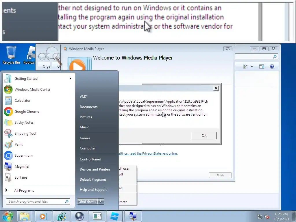Image resolution: width=296 pixels, height=222 pixels.
Task: Switch to the blue Roblox Studio taskbar icon
Action: point(115,216)
